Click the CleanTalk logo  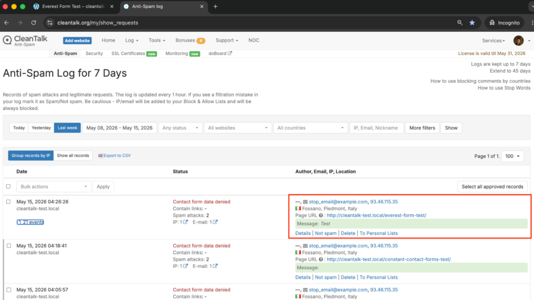coord(25,41)
